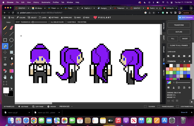Select the Hand pan tool
194x126 pixels.
pos(5,77)
